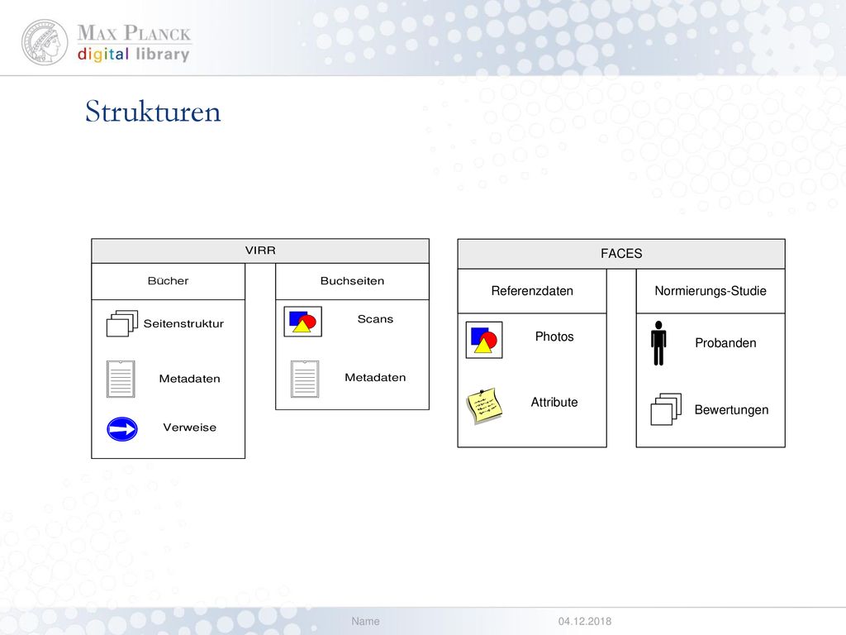This screenshot has width=846, height=635.
Task: Click the Max Planck digital library wordmark
Action: pos(134,43)
